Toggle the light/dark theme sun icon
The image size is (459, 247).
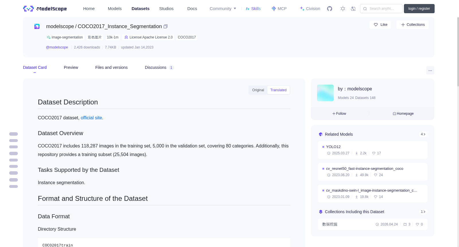(343, 9)
